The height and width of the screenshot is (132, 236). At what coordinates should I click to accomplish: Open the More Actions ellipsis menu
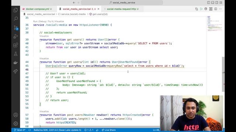[x=221, y=9]
